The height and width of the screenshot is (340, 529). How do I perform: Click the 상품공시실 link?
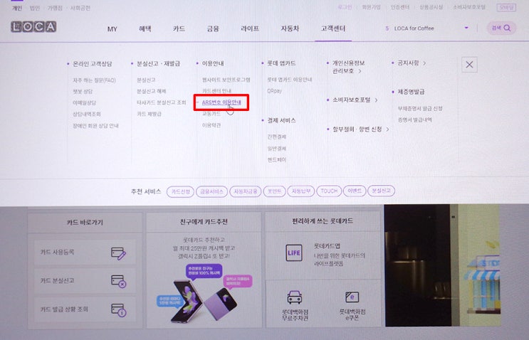pyautogui.click(x=431, y=7)
